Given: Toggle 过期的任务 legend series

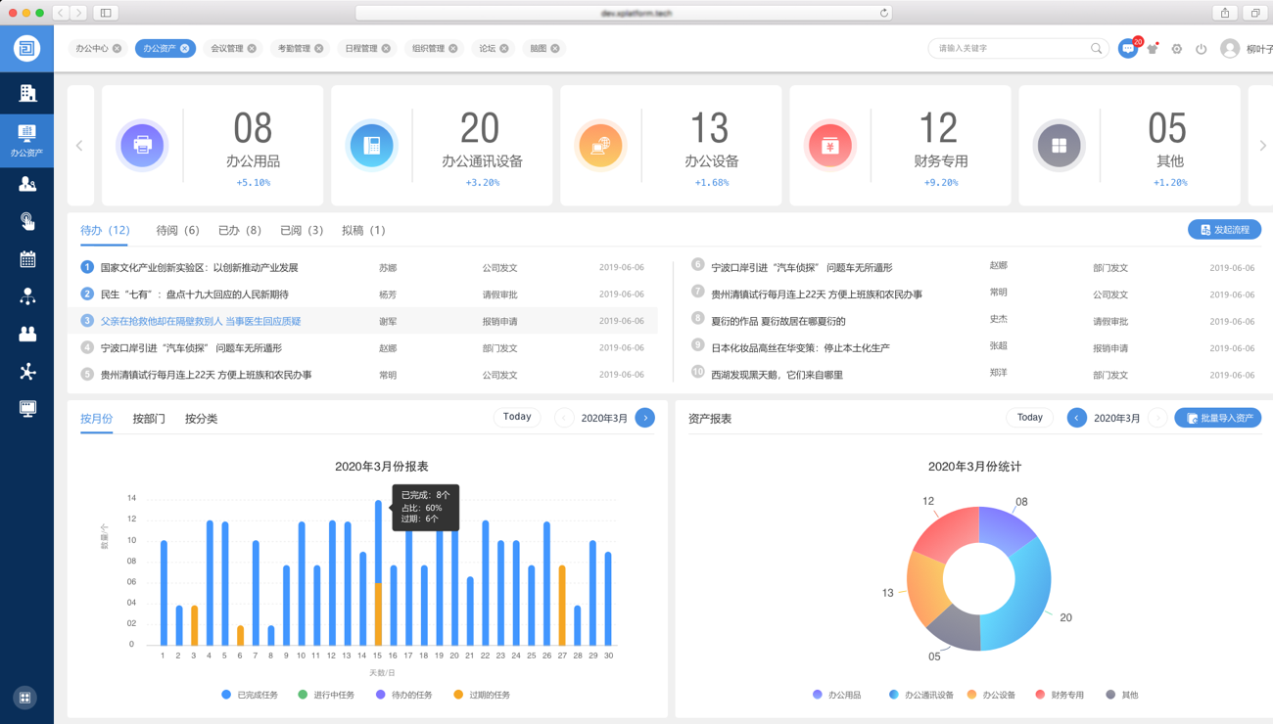Looking at the screenshot, I should pyautogui.click(x=481, y=695).
